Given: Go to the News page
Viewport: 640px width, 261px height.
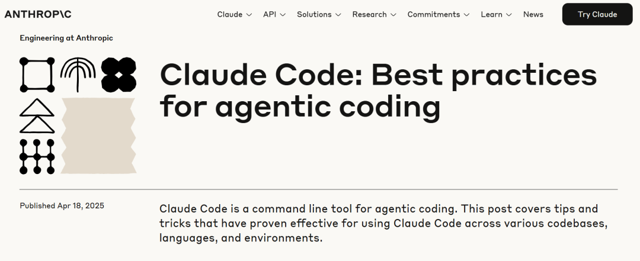Looking at the screenshot, I should 533,14.
